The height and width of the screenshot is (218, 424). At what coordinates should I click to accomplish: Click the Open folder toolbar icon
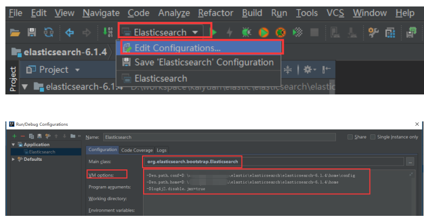click(15, 33)
